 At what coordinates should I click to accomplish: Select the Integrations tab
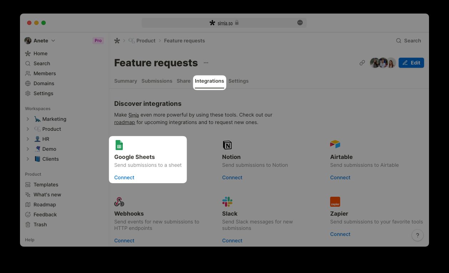click(210, 81)
